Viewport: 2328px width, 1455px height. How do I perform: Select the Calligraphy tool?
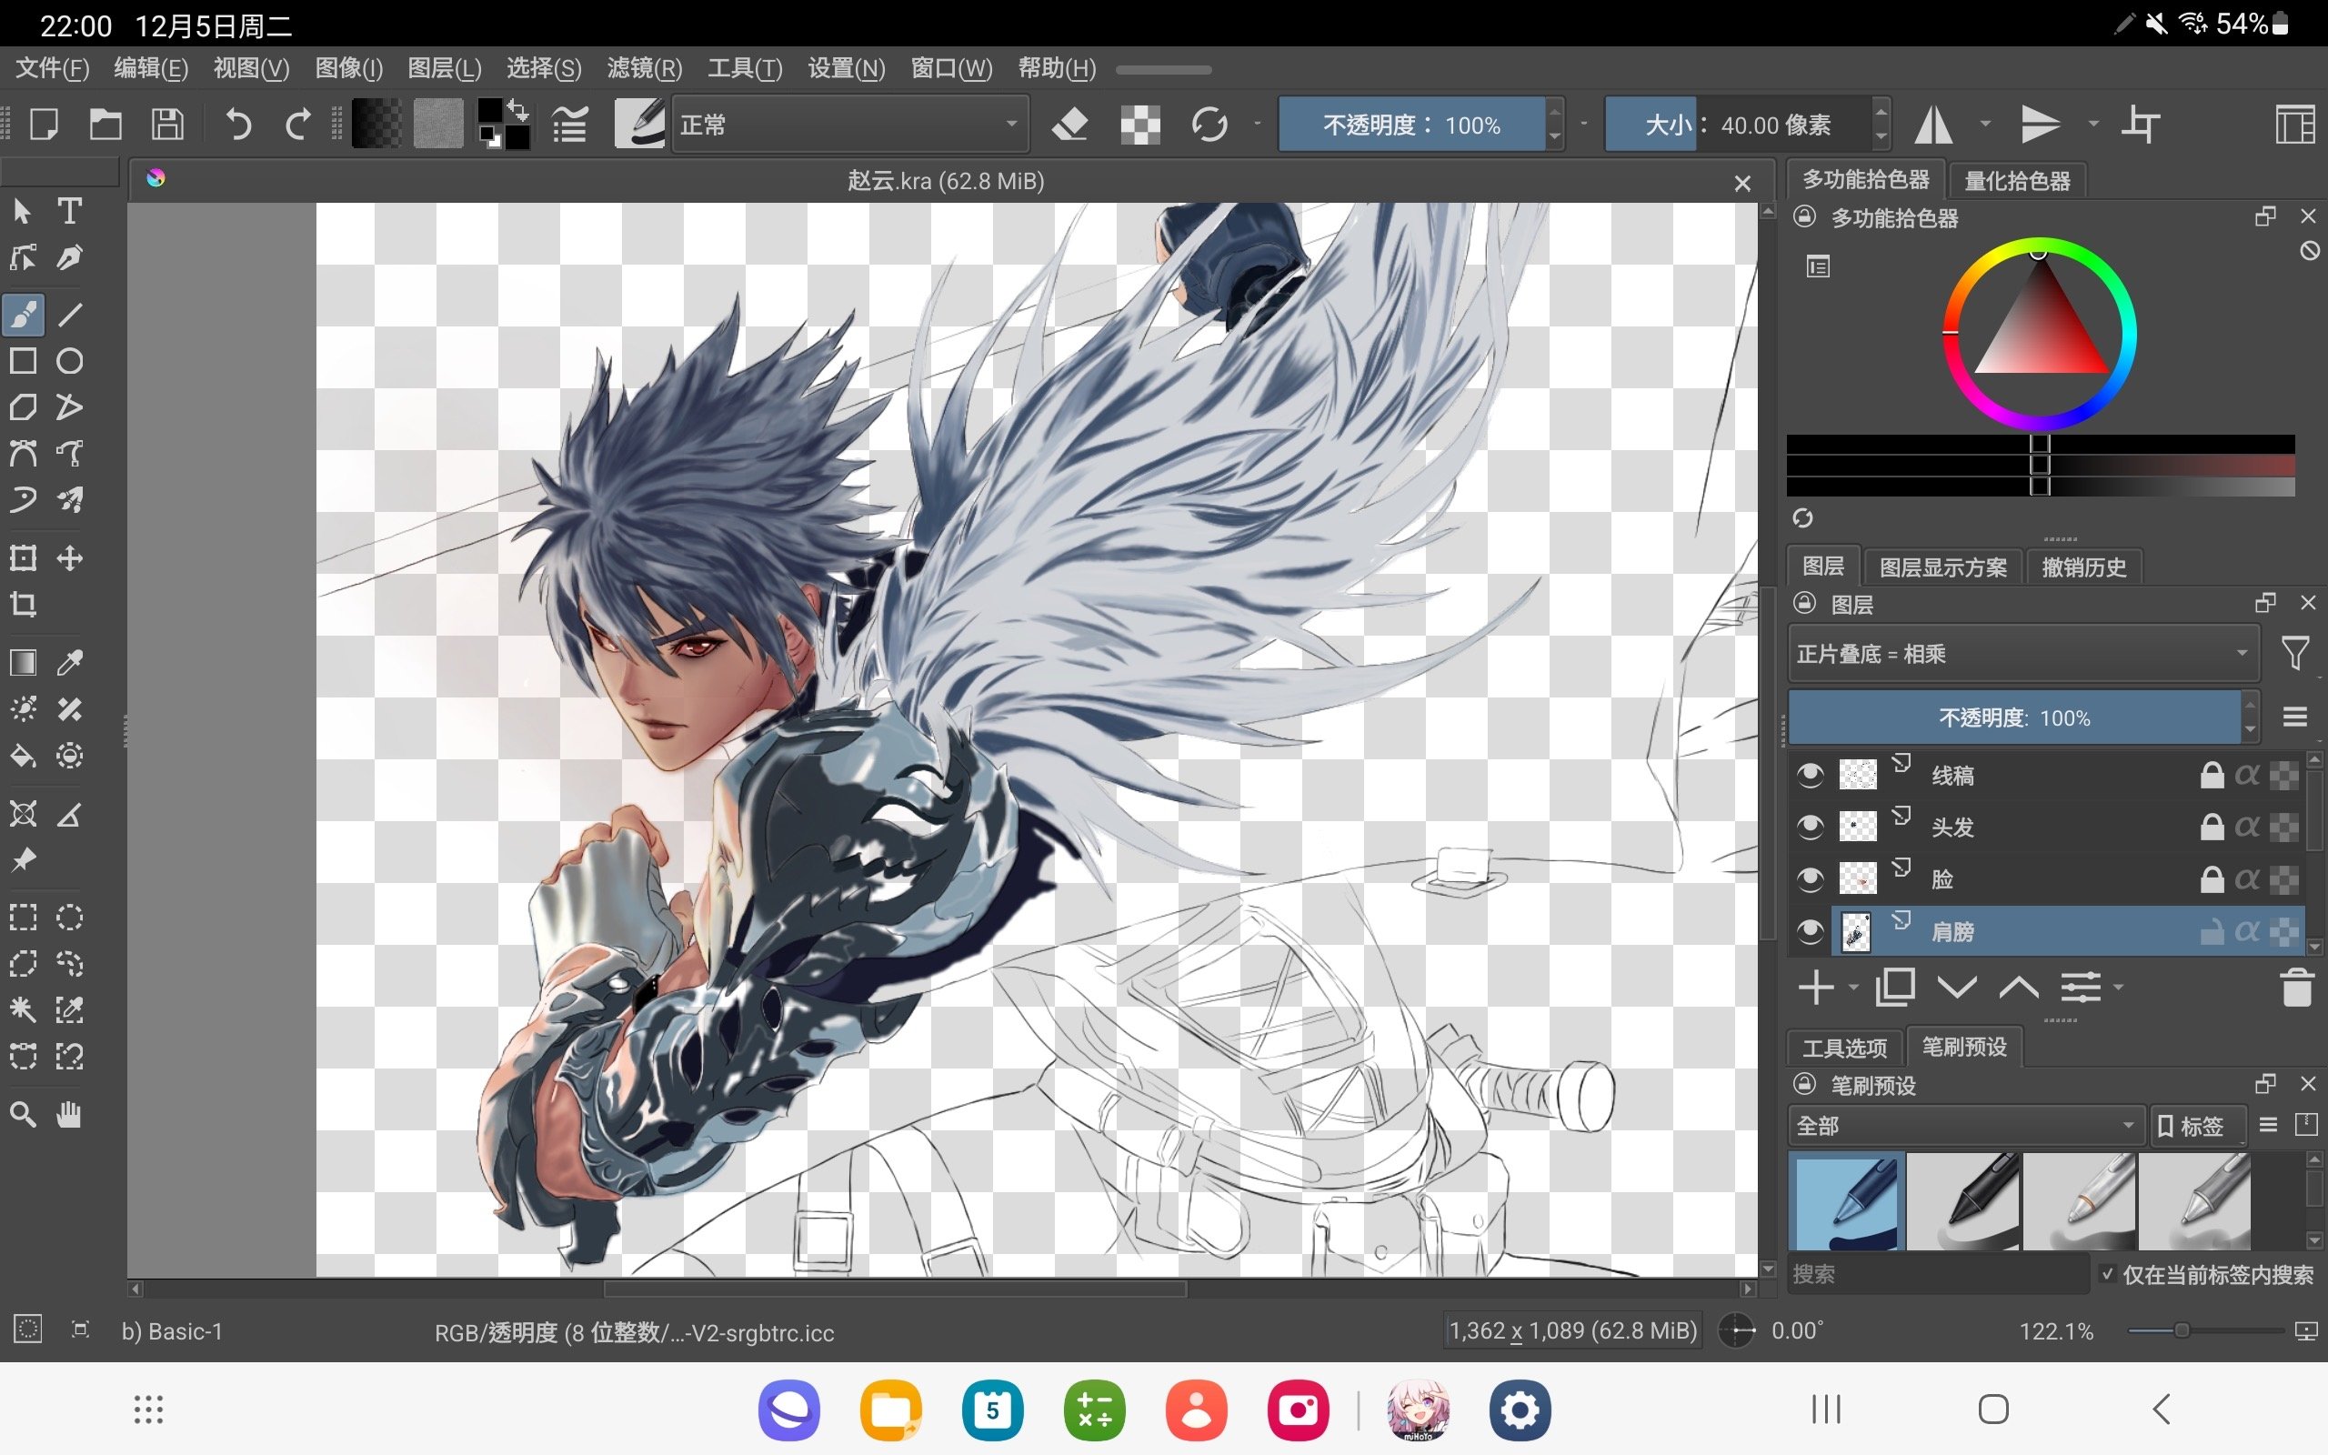tap(69, 257)
